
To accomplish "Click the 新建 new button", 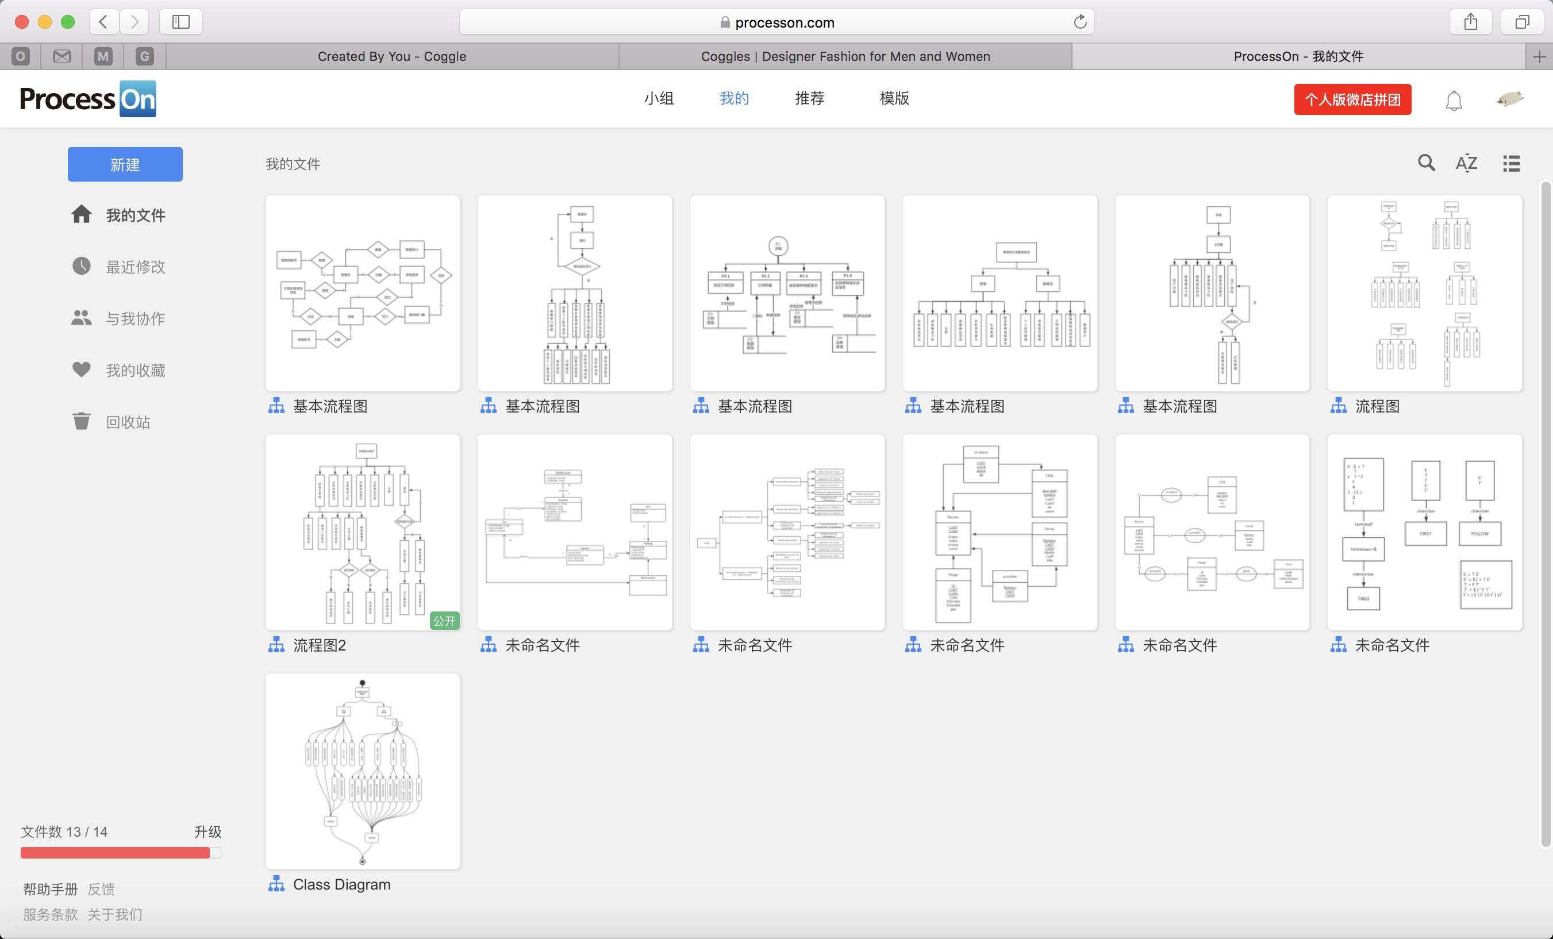I will pyautogui.click(x=125, y=164).
